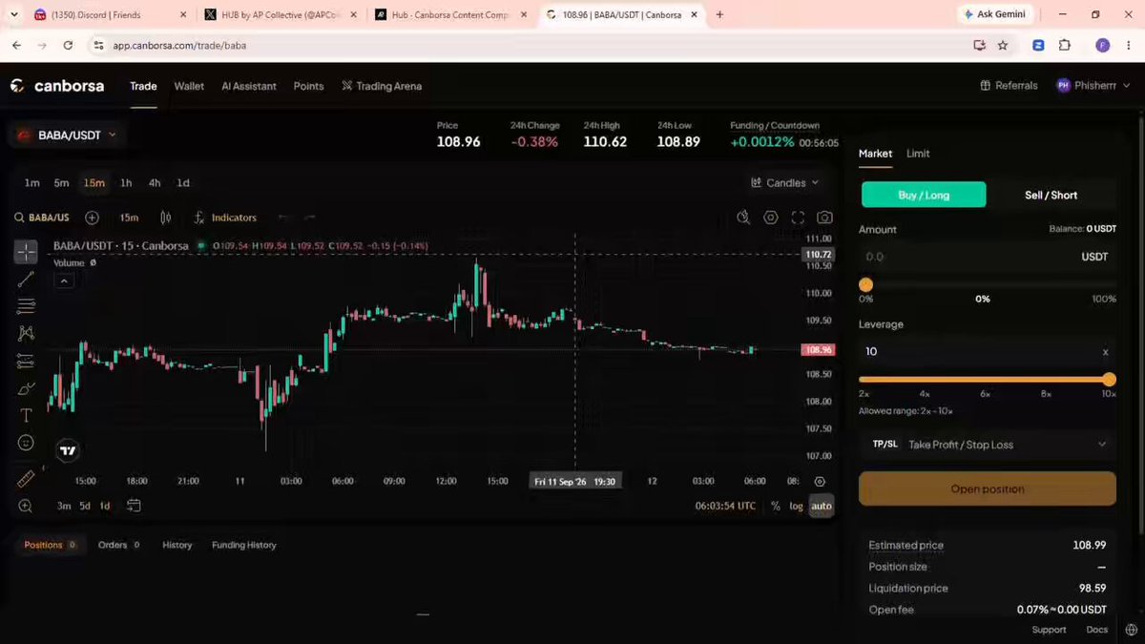This screenshot has width=1145, height=644.
Task: Open the Phisherrr account menu
Action: [x=1093, y=86]
